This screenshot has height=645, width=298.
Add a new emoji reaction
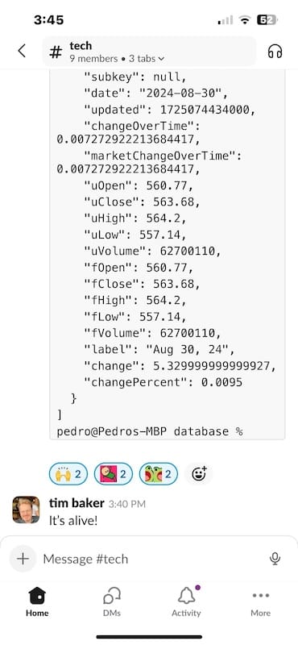click(x=199, y=474)
